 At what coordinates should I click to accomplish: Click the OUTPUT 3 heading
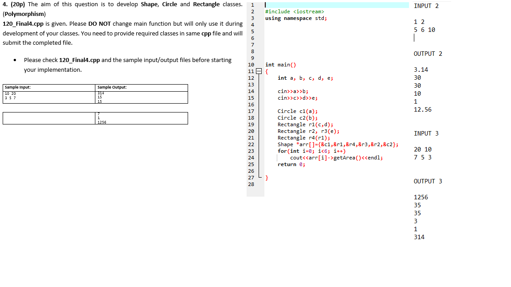pos(427,181)
